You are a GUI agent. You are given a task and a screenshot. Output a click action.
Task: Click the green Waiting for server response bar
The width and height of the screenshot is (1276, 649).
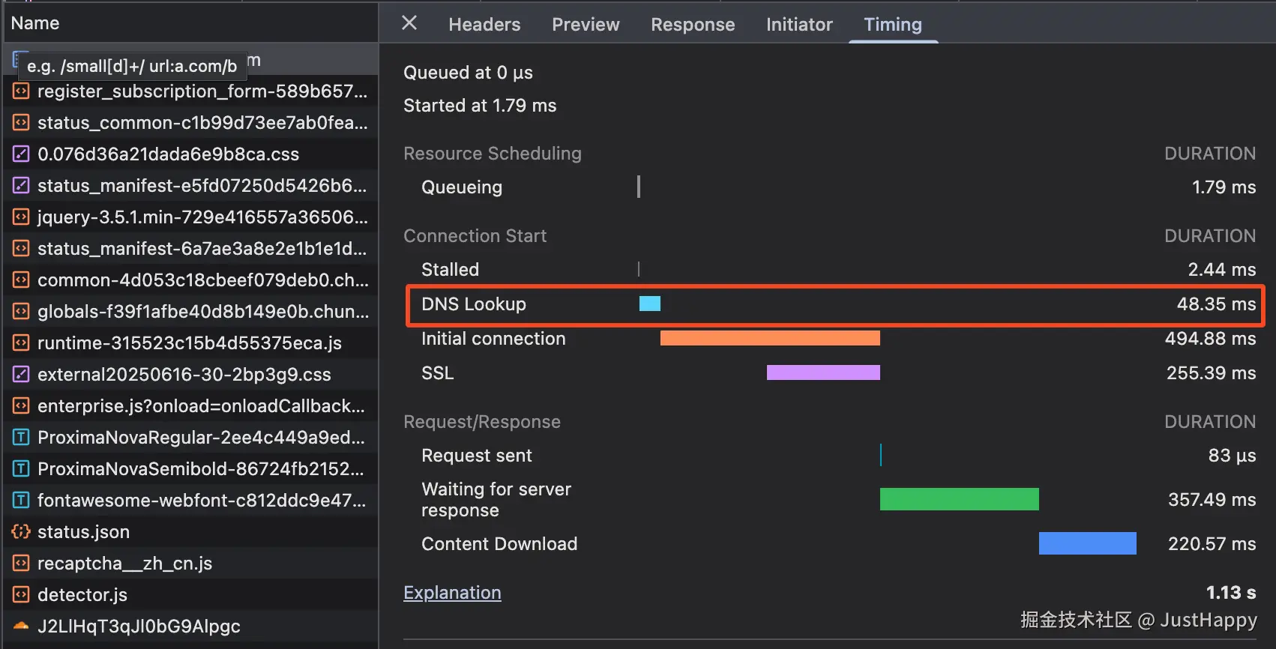pos(959,499)
